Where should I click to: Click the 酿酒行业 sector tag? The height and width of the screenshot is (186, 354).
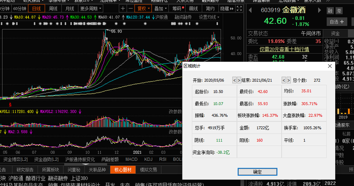(x=35, y=178)
